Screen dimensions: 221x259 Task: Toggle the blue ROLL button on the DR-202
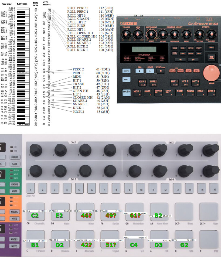point(126,80)
